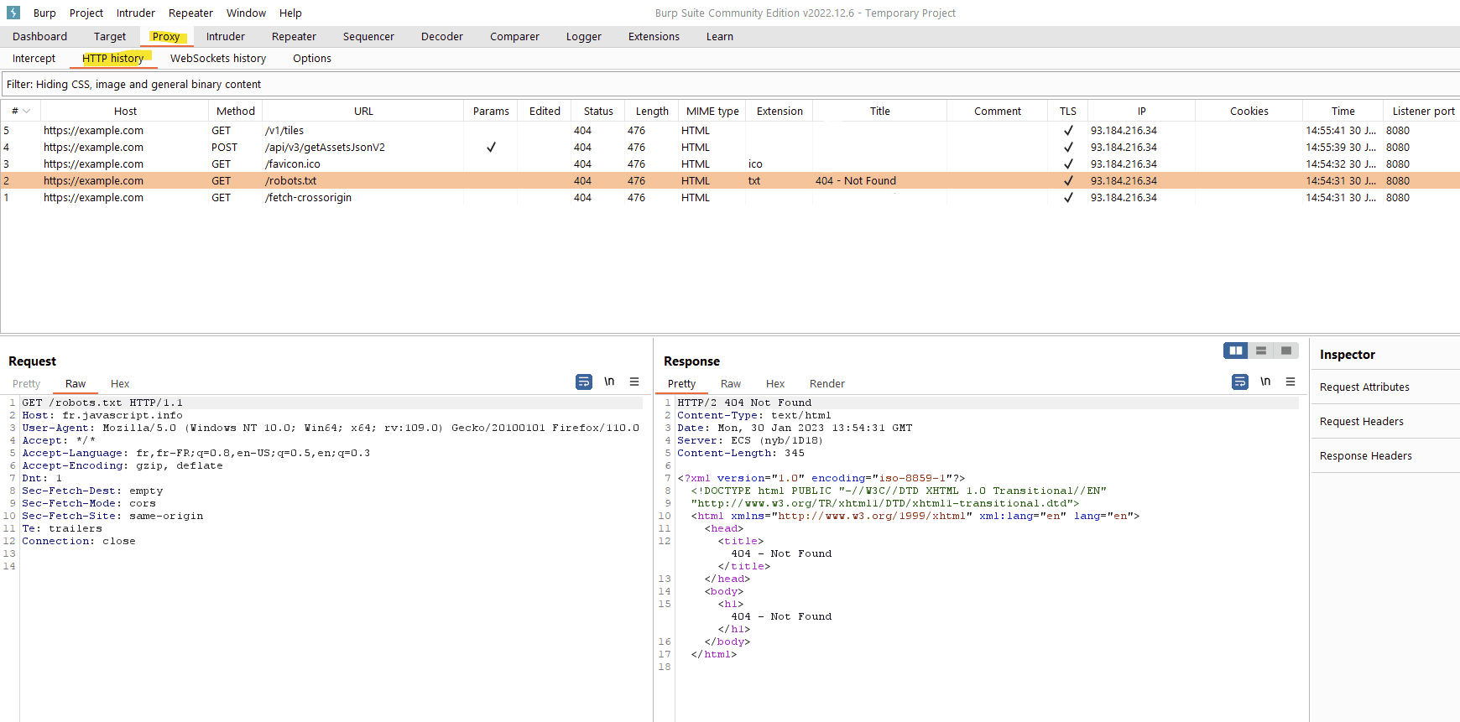
Task: Click the Params checkmark in POST row
Action: pos(491,148)
